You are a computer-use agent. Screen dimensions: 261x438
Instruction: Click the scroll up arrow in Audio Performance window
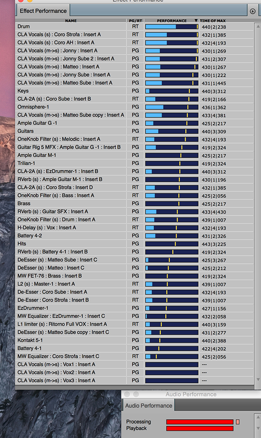tap(258, 417)
